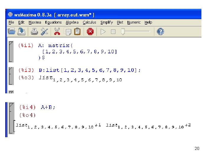Screen dimensions: 212x159
Task: Start animation with the play icon
Action: point(103,32)
